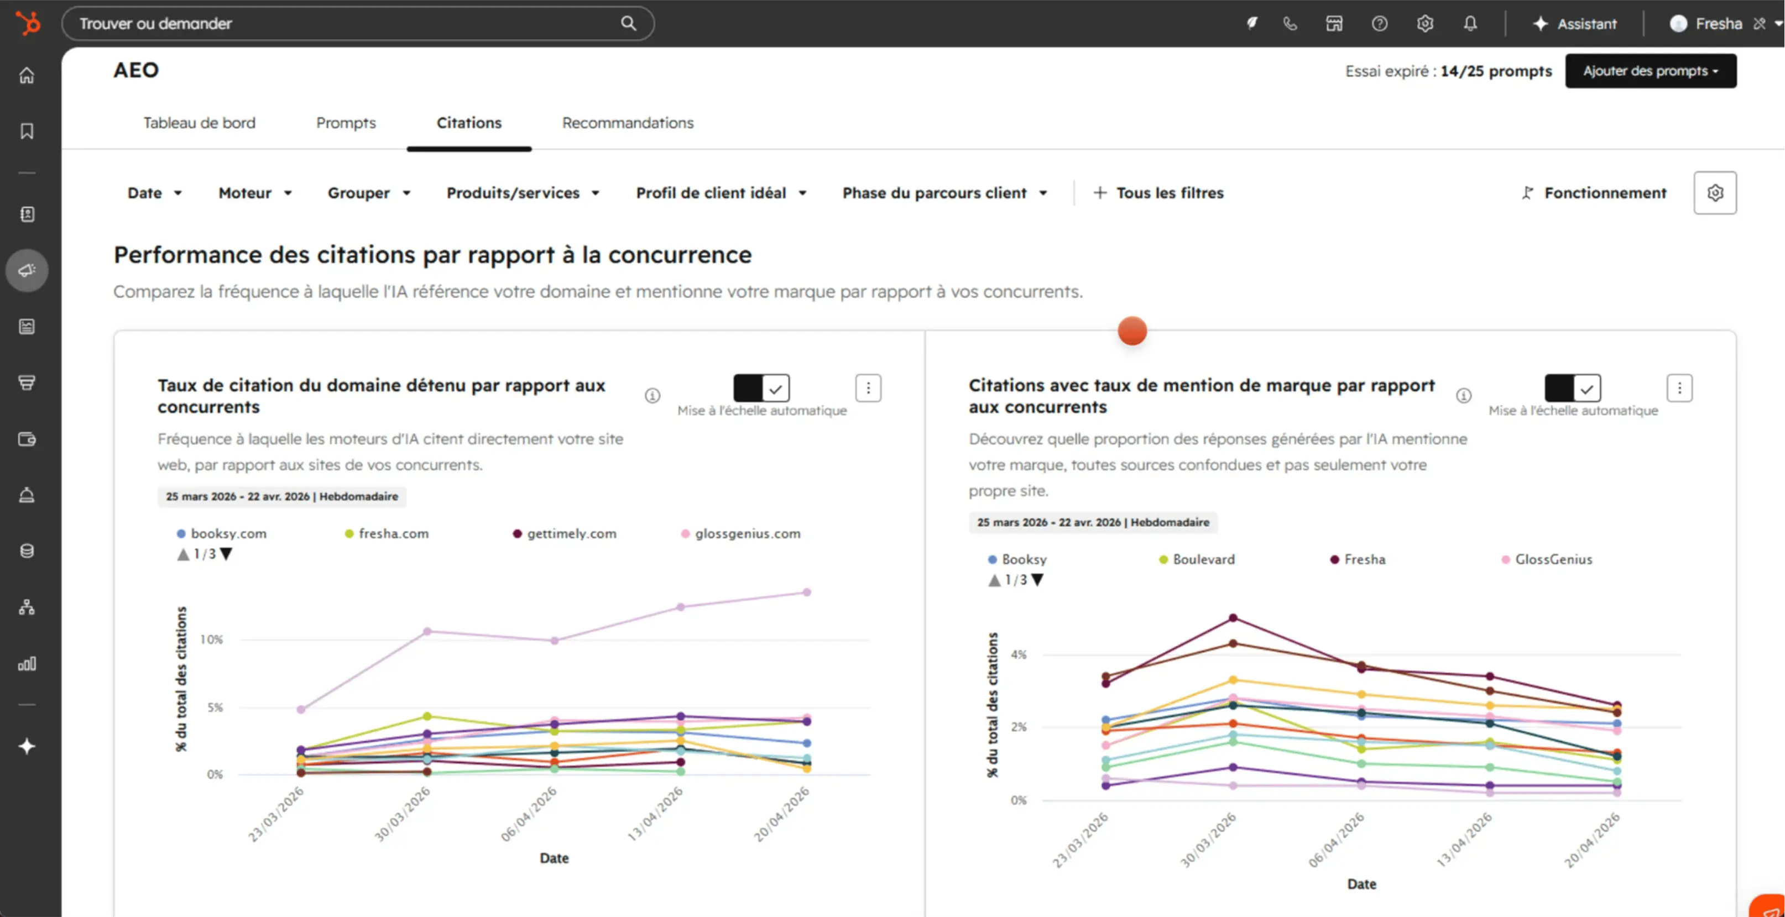Toggle the fresha.com legend series
This screenshot has height=917, width=1785.
pos(387,533)
